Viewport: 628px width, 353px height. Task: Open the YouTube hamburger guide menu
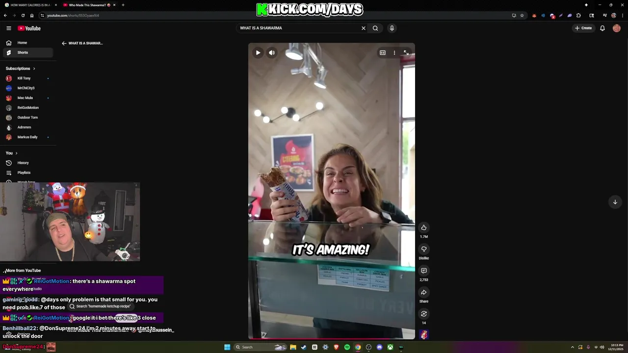click(9, 28)
